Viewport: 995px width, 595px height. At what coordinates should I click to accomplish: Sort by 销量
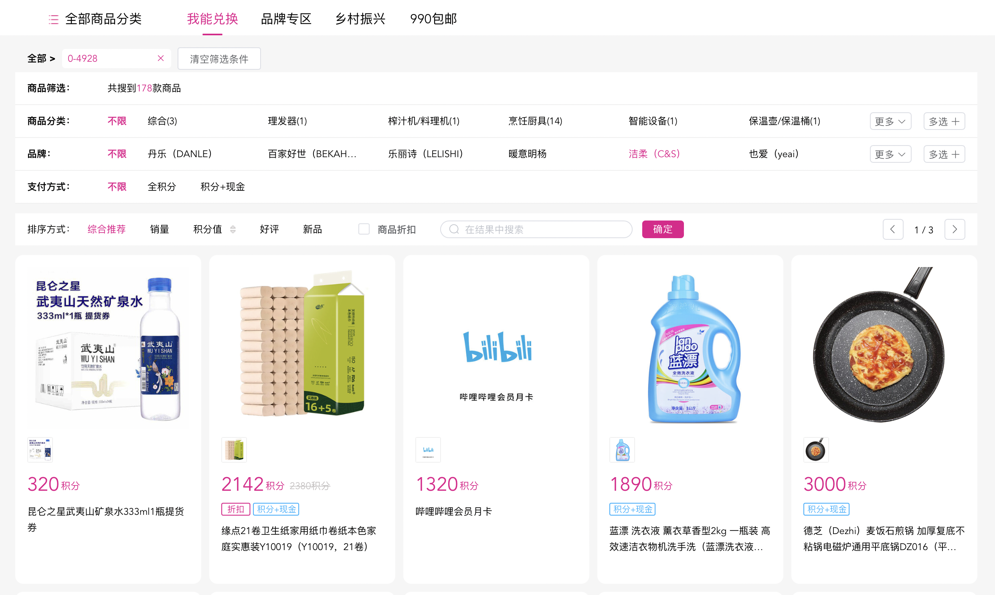click(x=160, y=229)
